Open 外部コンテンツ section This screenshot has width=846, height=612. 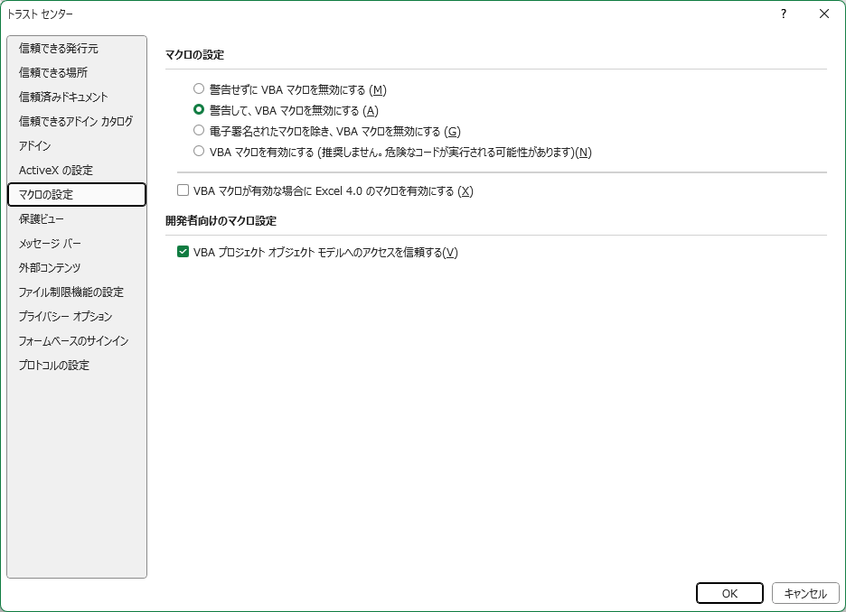tap(50, 267)
